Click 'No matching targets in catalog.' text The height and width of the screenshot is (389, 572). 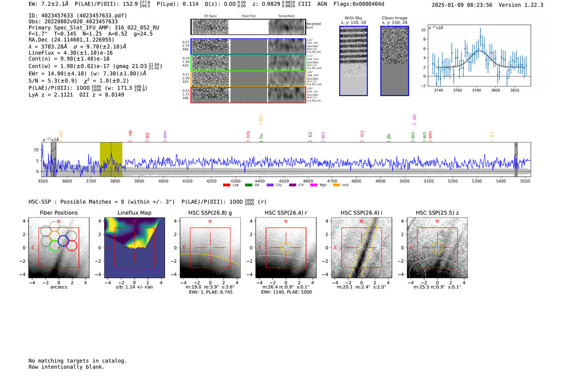78,361
